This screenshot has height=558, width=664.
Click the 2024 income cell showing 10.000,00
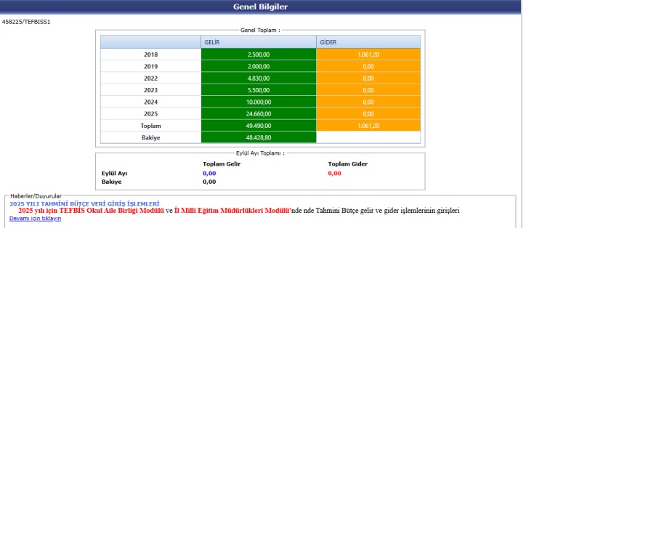tap(258, 102)
